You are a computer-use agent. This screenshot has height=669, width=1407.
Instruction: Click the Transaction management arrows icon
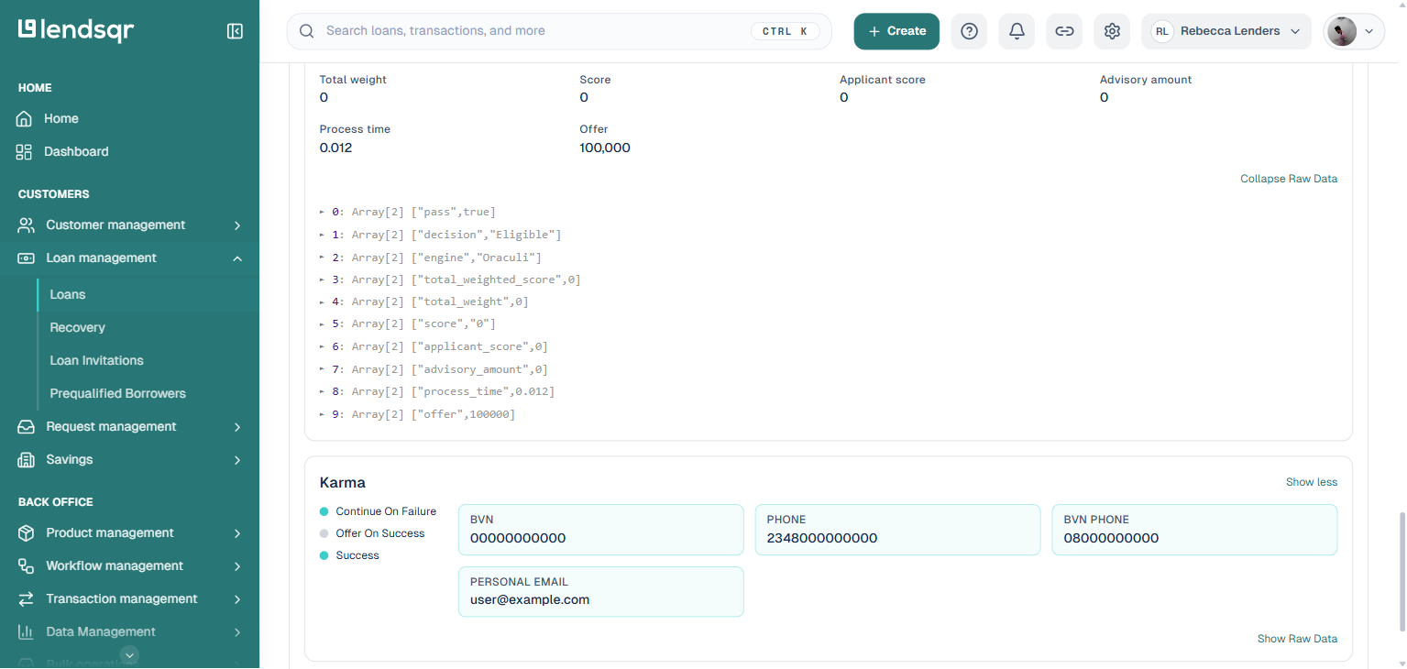26,598
